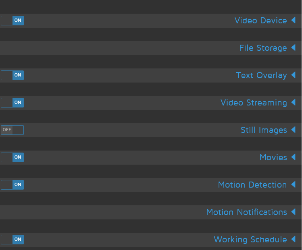
Task: Expand Motion Detection with its arrow
Action: coord(294,184)
